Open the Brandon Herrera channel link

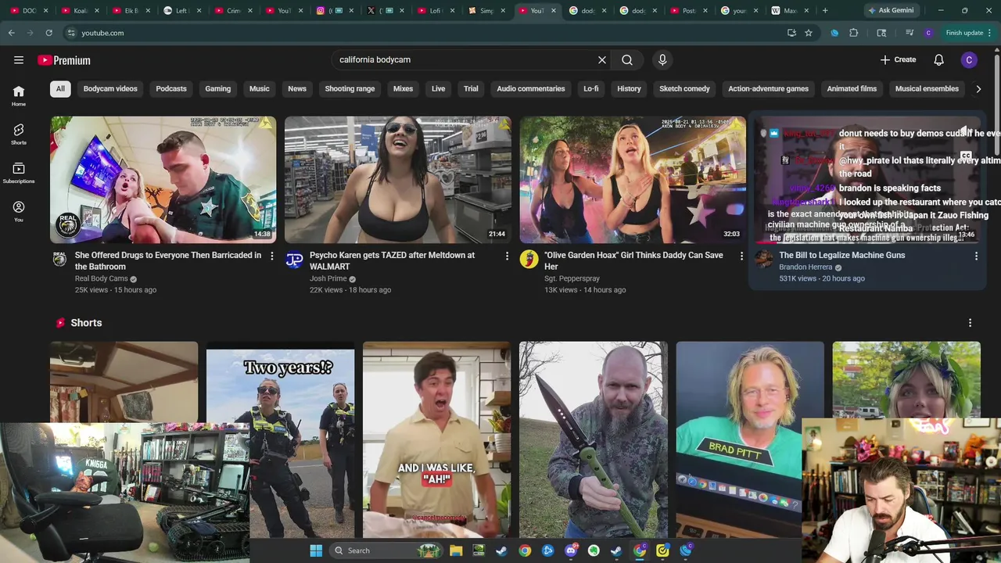point(805,267)
